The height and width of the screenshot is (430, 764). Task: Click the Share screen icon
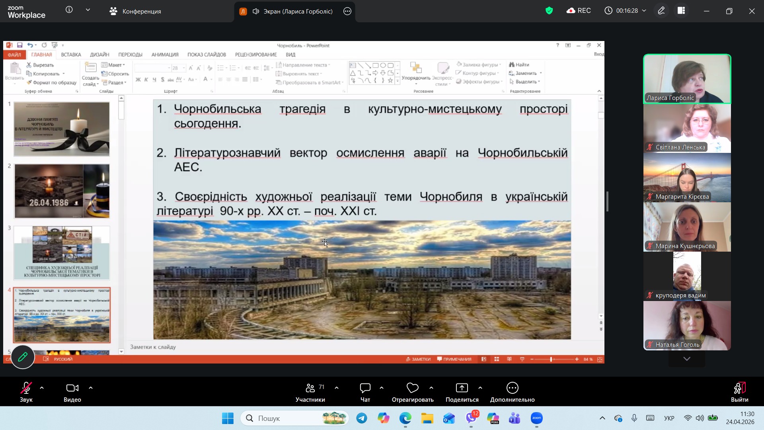click(462, 388)
